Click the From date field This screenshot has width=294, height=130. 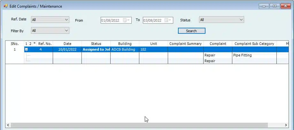(x=111, y=20)
